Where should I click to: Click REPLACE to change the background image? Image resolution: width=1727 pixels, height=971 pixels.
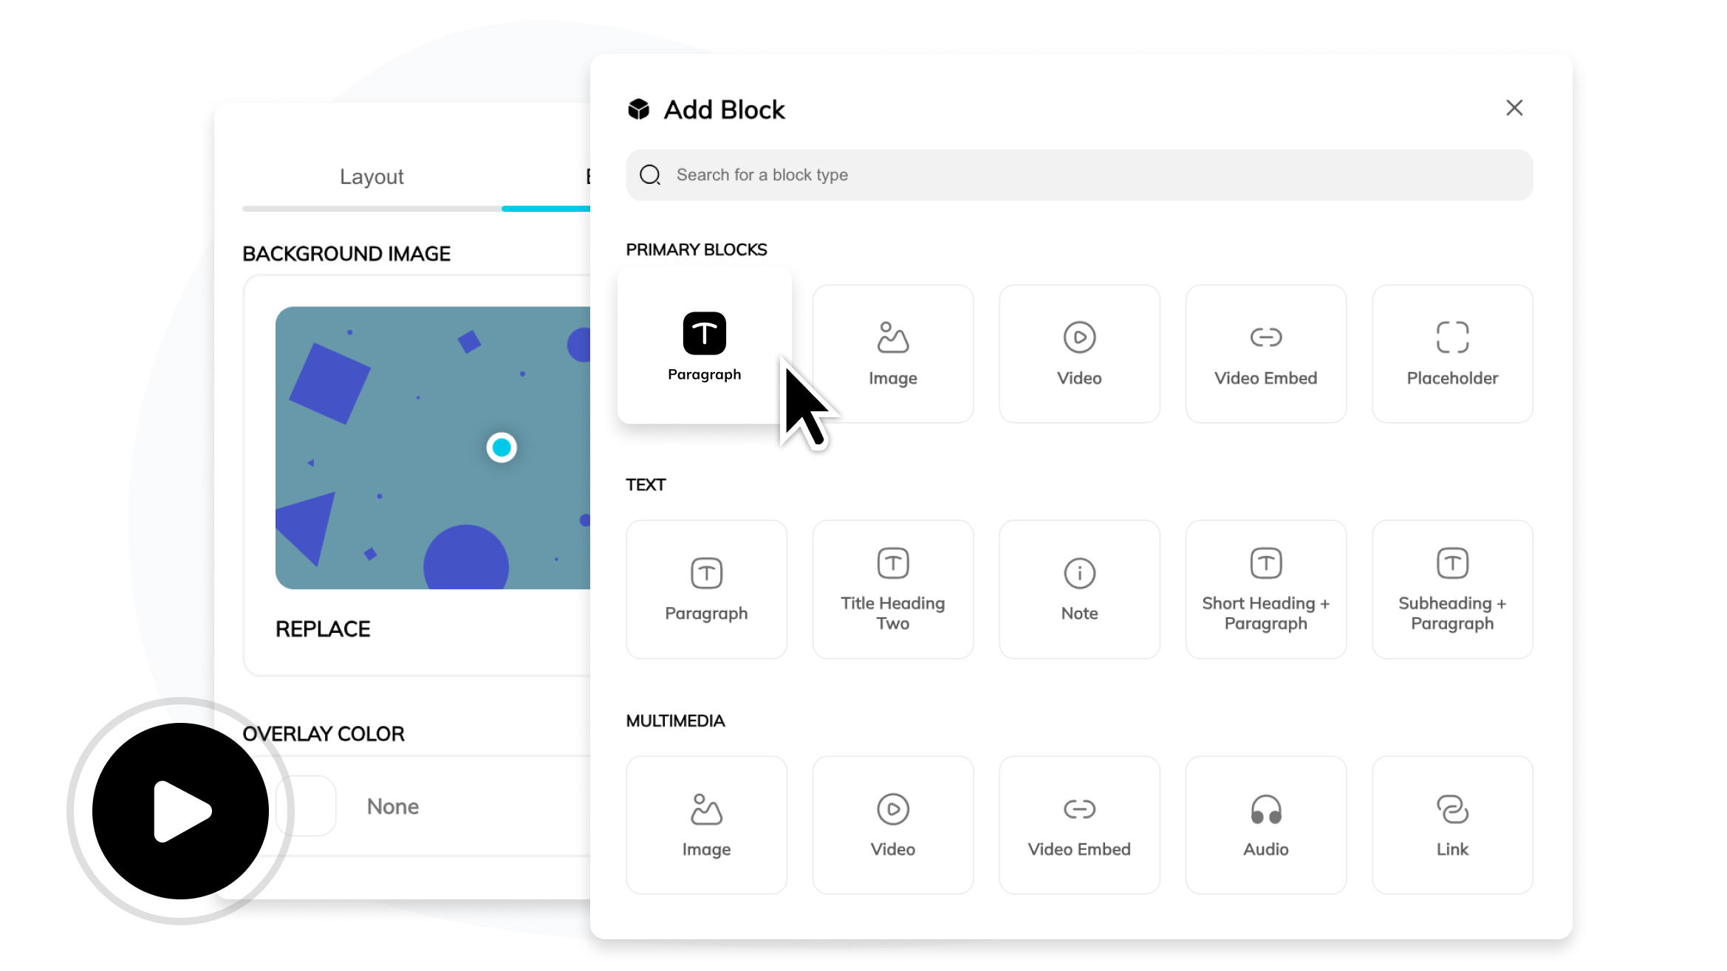coord(323,628)
